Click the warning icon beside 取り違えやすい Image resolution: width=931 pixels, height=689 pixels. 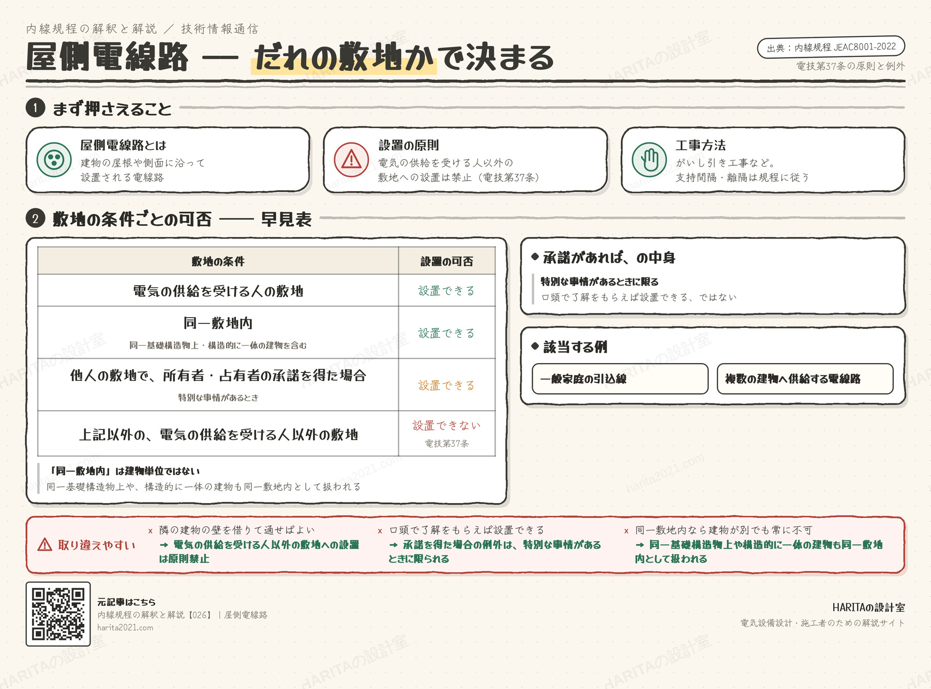coord(45,545)
